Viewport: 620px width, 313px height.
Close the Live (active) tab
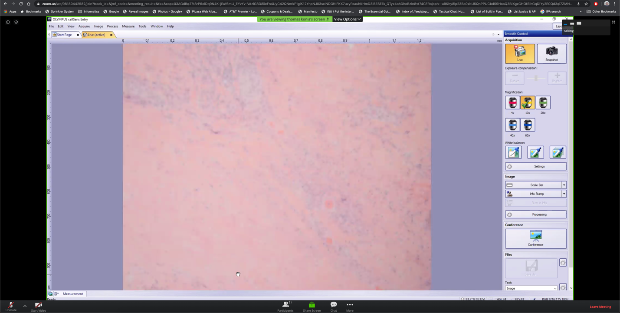(111, 35)
